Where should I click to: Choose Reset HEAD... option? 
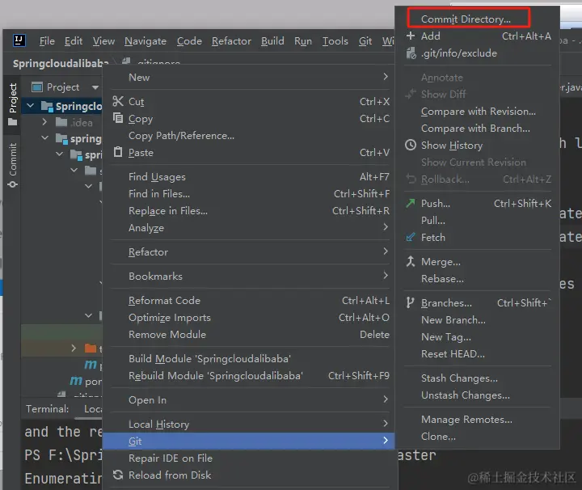tap(453, 354)
